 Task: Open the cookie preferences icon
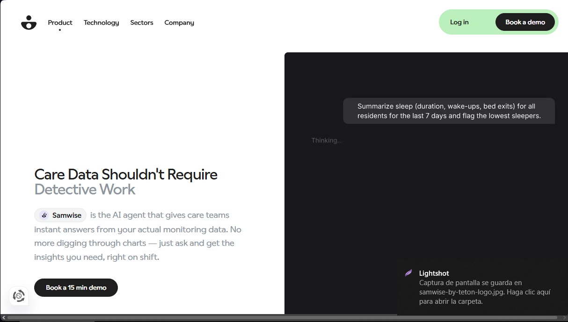coord(19,296)
